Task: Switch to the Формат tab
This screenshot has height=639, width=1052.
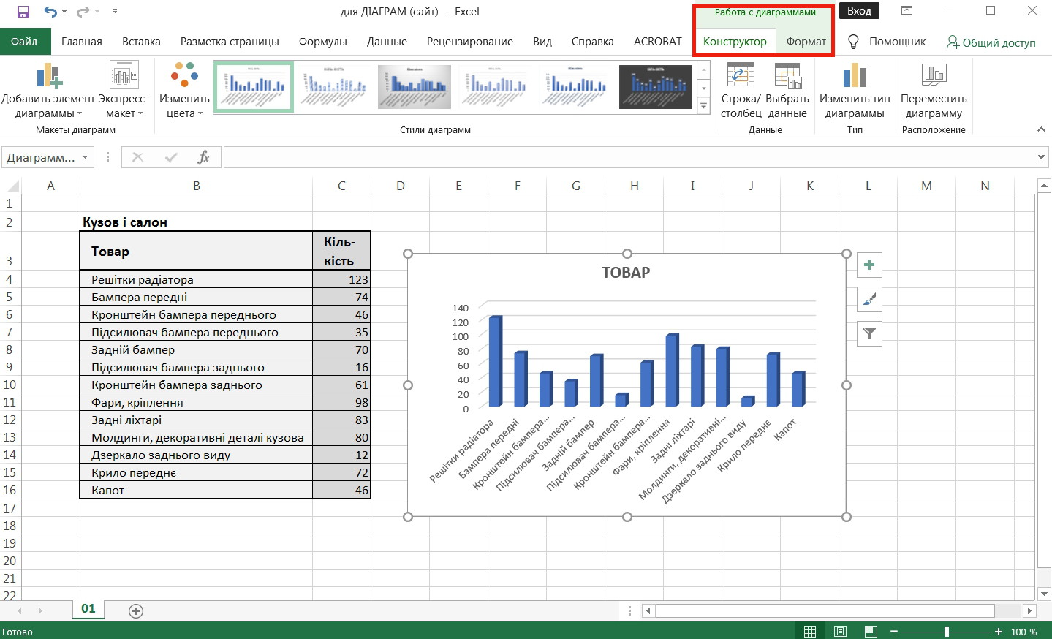Action: click(806, 42)
